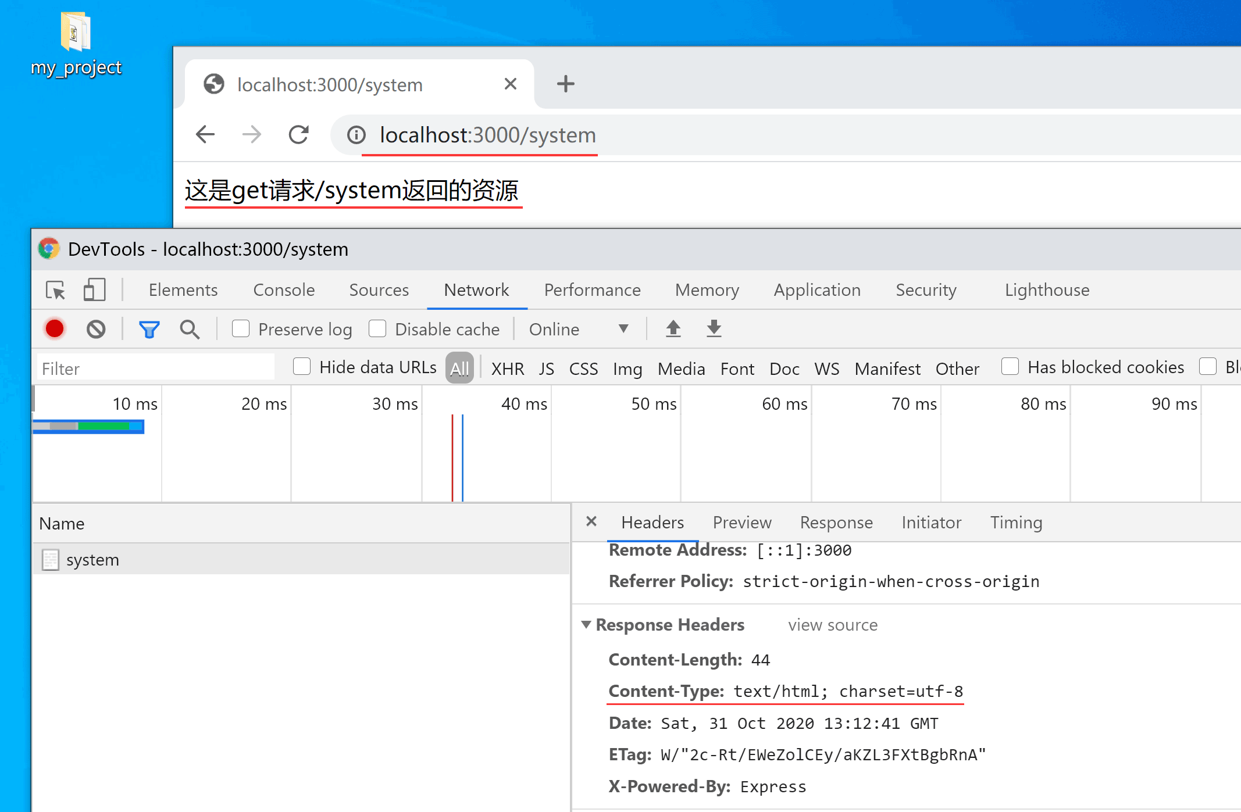Toggle the network filter funnel icon

coord(149,330)
